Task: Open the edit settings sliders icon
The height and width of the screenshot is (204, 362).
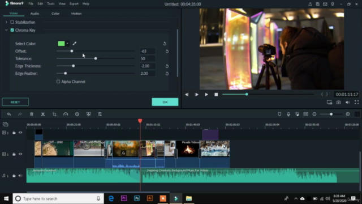Action: click(100, 114)
